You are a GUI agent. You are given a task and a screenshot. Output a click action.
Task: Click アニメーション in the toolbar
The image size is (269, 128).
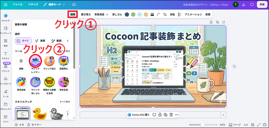coord(193,14)
